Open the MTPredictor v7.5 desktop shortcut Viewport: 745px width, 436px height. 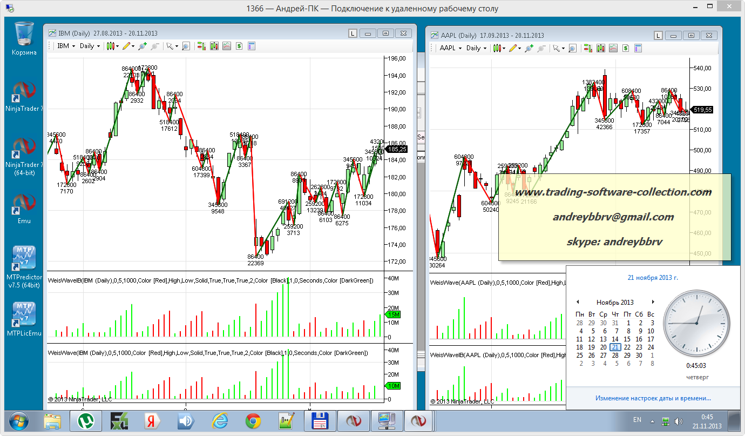[25, 262]
